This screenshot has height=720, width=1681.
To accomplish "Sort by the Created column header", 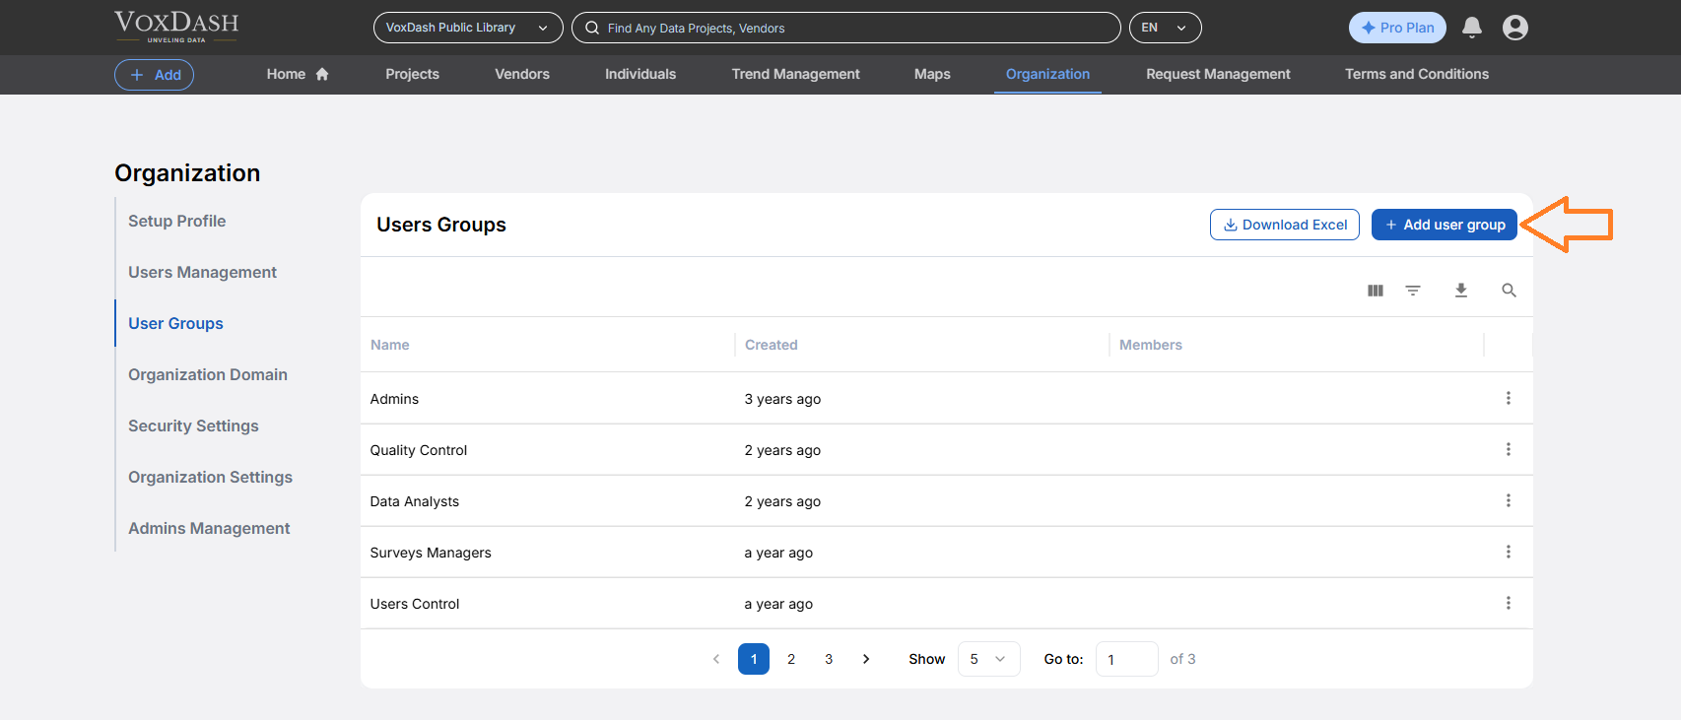I will [772, 345].
